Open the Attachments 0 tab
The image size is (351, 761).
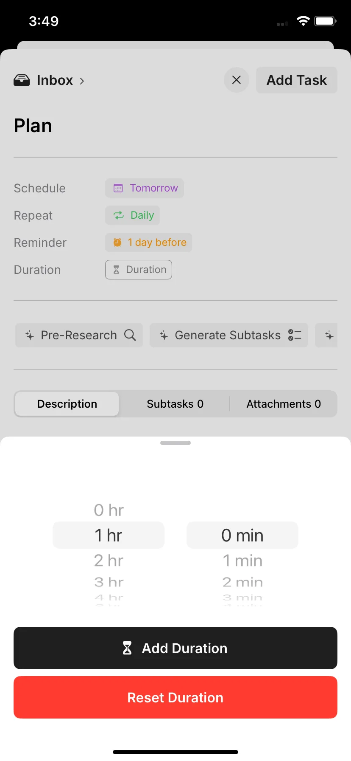coord(284,404)
